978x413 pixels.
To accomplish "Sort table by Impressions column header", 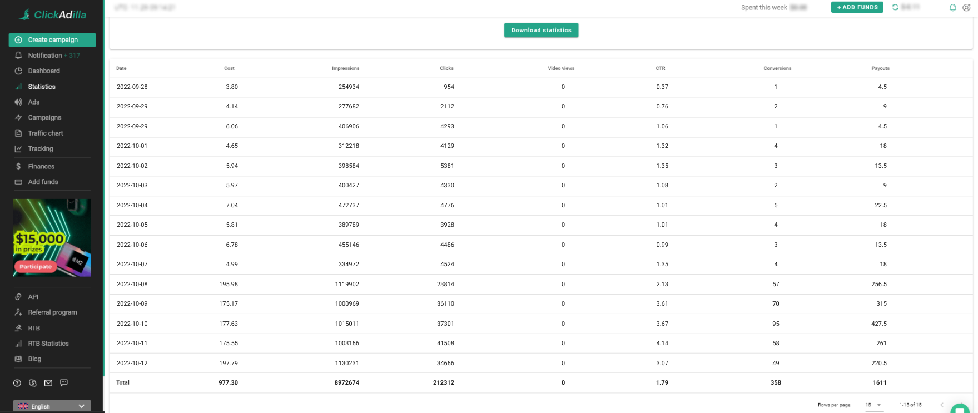I will click(345, 68).
